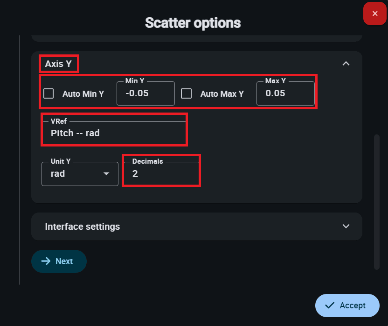The image size is (388, 326).
Task: Open the Interface settings section title
Action: pyautogui.click(x=83, y=226)
